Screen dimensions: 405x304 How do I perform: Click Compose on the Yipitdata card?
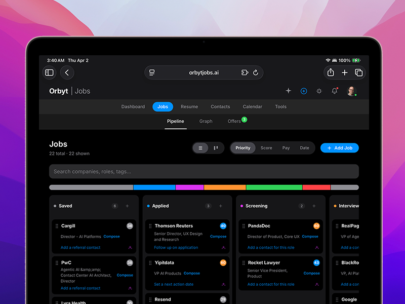[192, 273]
